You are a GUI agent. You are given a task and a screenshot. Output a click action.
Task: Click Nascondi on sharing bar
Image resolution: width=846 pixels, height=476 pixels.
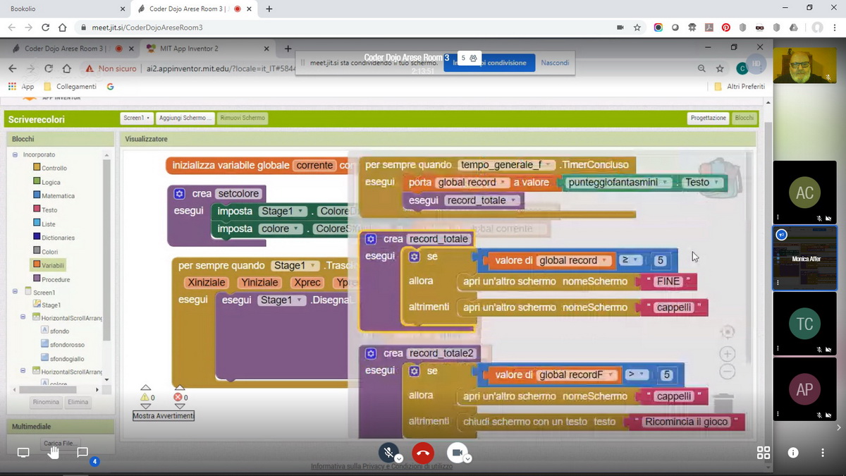click(x=555, y=63)
